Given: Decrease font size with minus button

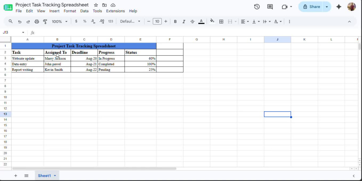Looking at the screenshot, I should [x=149, y=21].
